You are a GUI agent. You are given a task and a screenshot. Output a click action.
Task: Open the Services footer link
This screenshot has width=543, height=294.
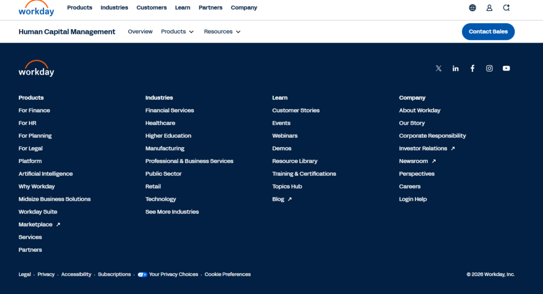click(30, 237)
